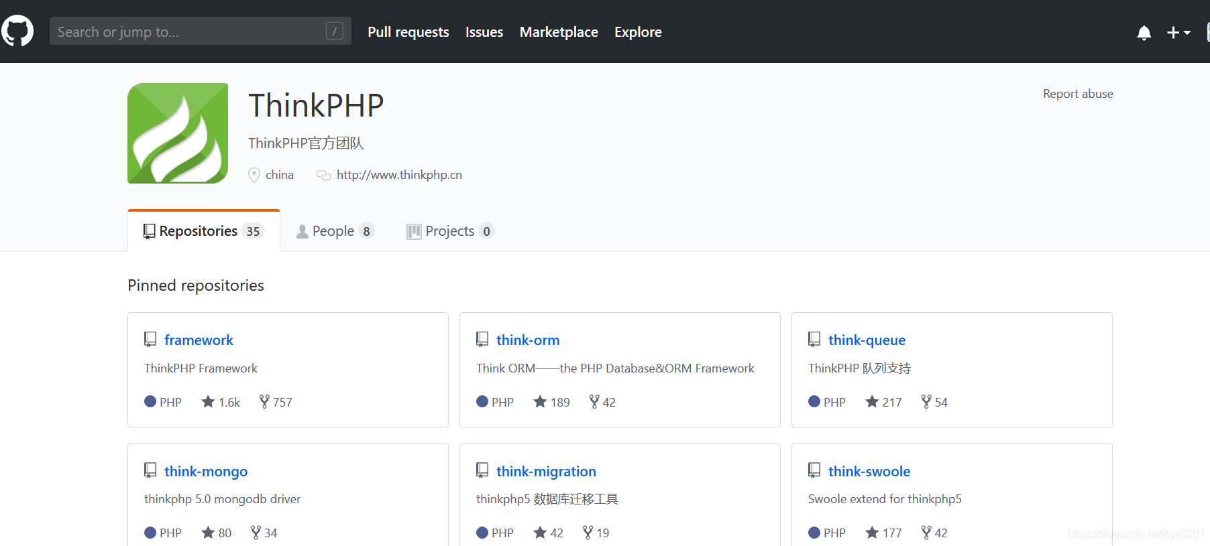Click the 'Pinned repositories' heading
The height and width of the screenshot is (546, 1210).
tap(196, 285)
